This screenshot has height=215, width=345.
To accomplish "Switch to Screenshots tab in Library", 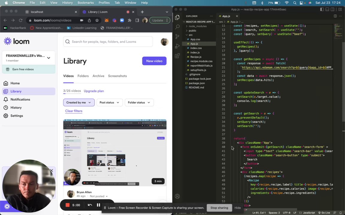I will 117,76.
